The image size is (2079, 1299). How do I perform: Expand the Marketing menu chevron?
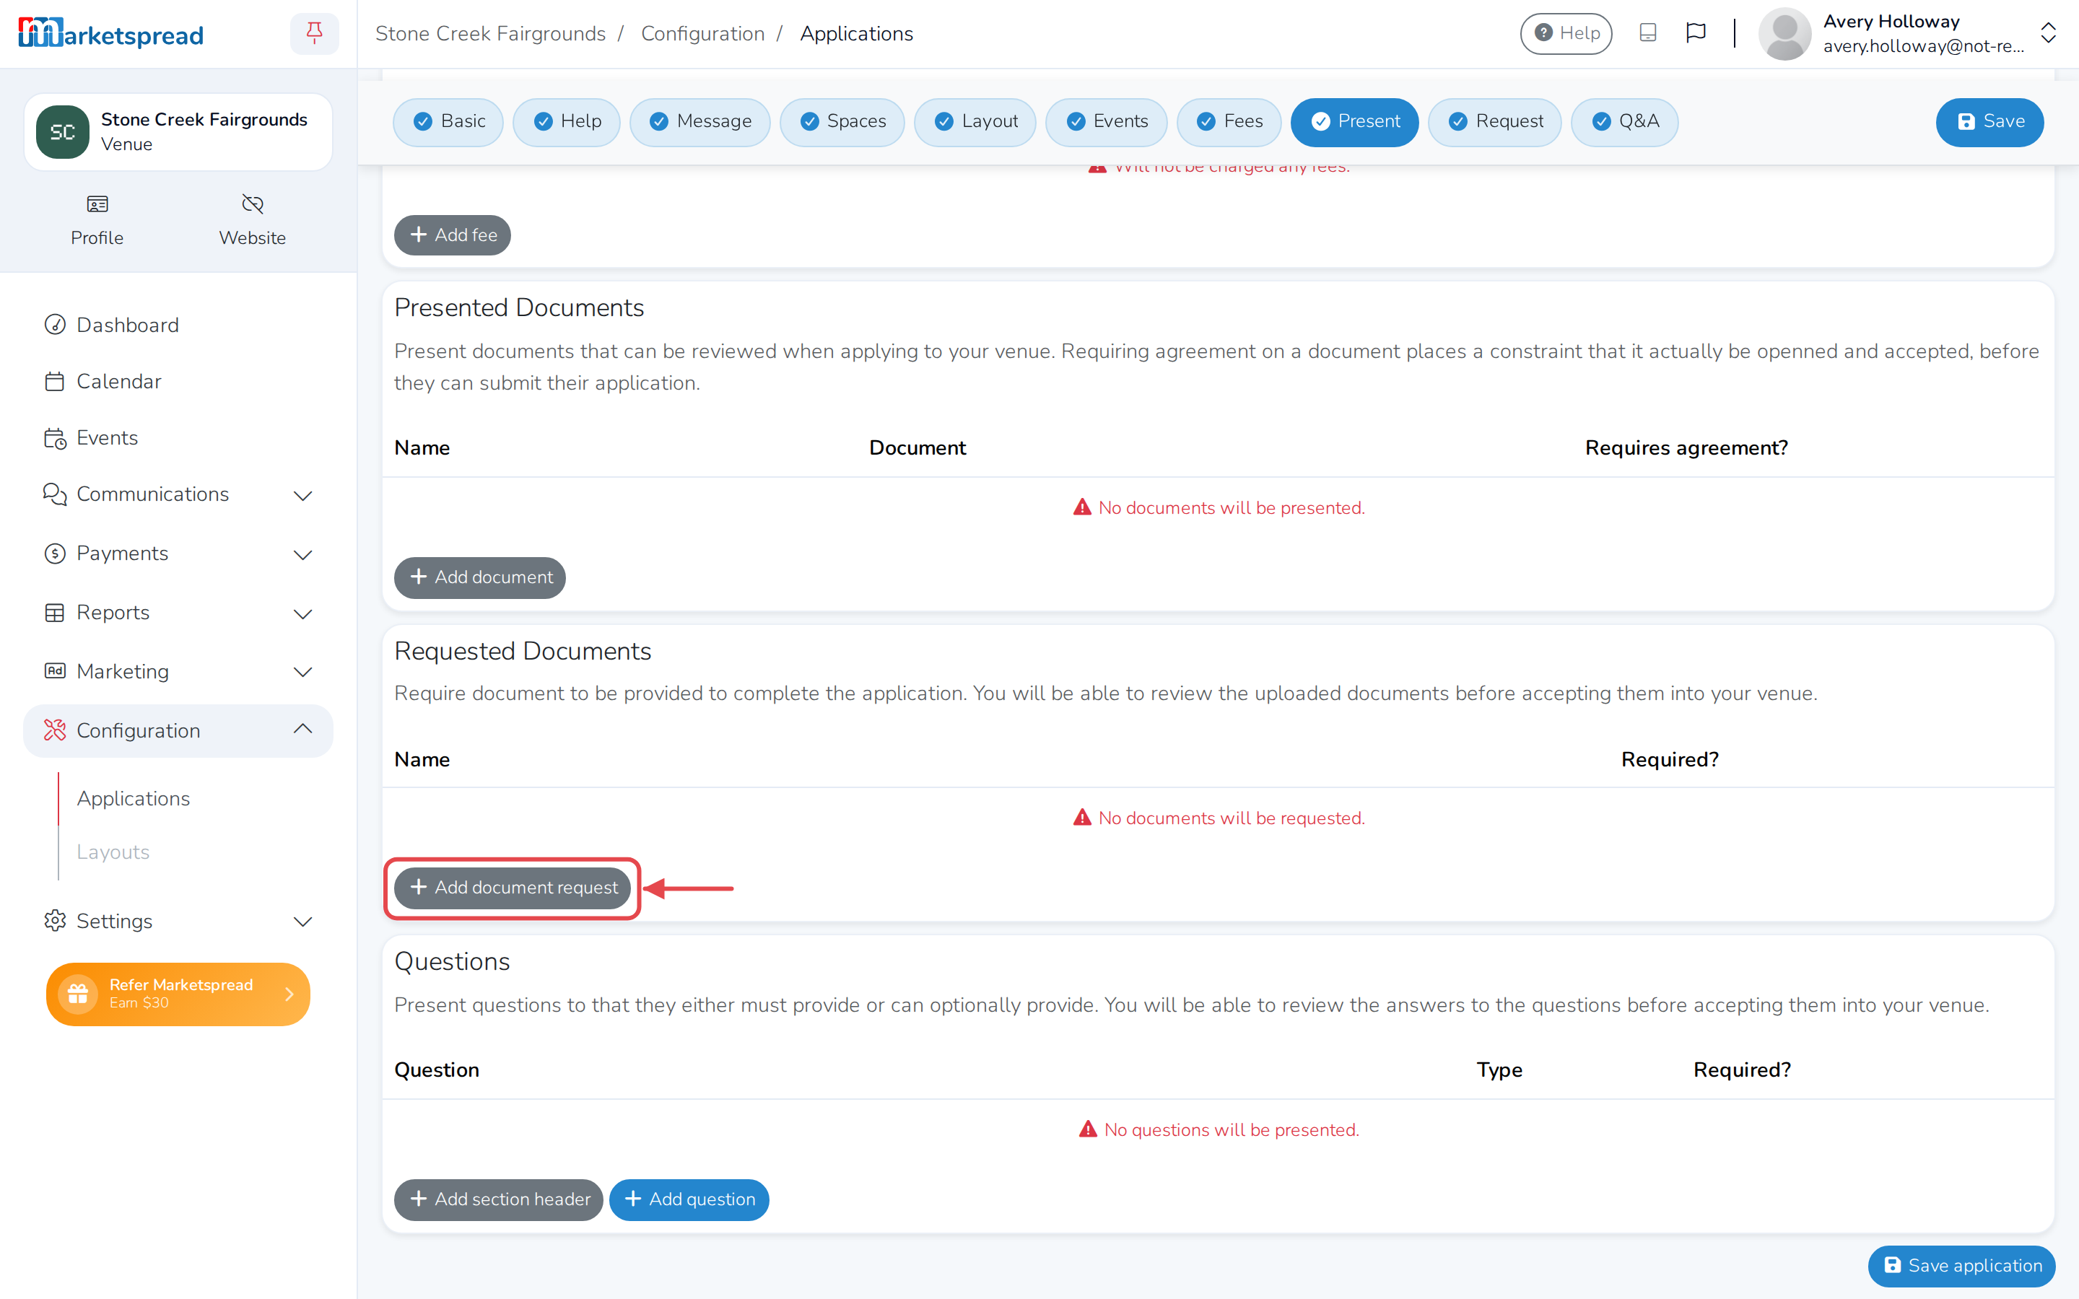[x=302, y=672]
